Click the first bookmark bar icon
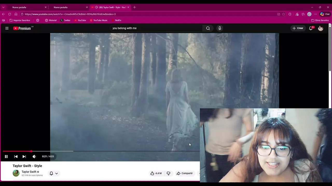Viewport: 332px width, 186px height. tap(3, 20)
